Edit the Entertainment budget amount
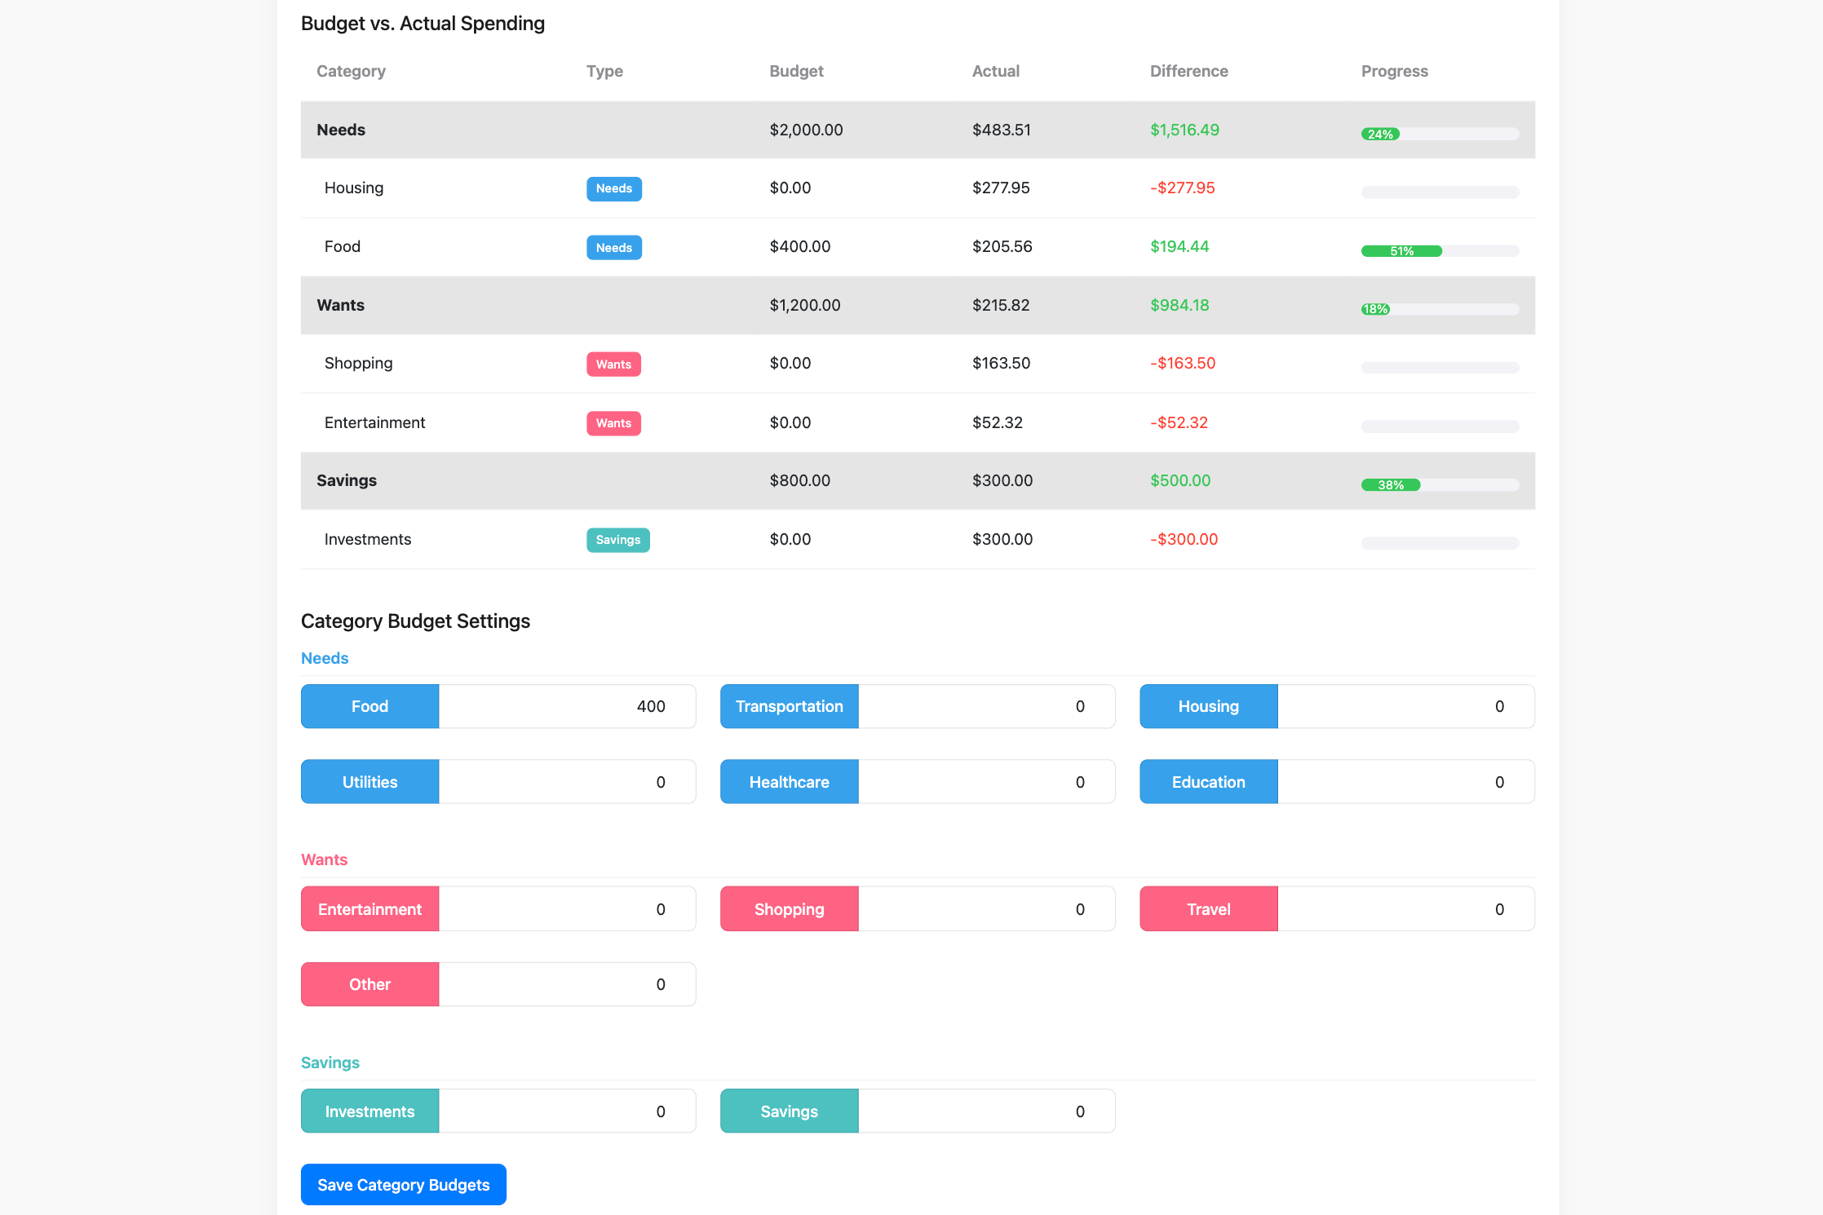 tap(567, 908)
